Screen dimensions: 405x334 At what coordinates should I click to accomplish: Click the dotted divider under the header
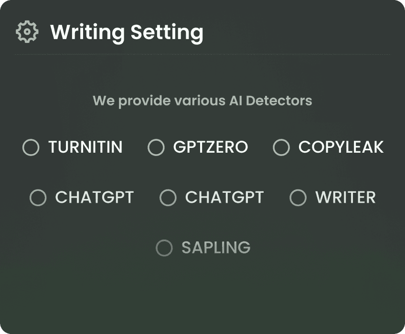click(202, 55)
